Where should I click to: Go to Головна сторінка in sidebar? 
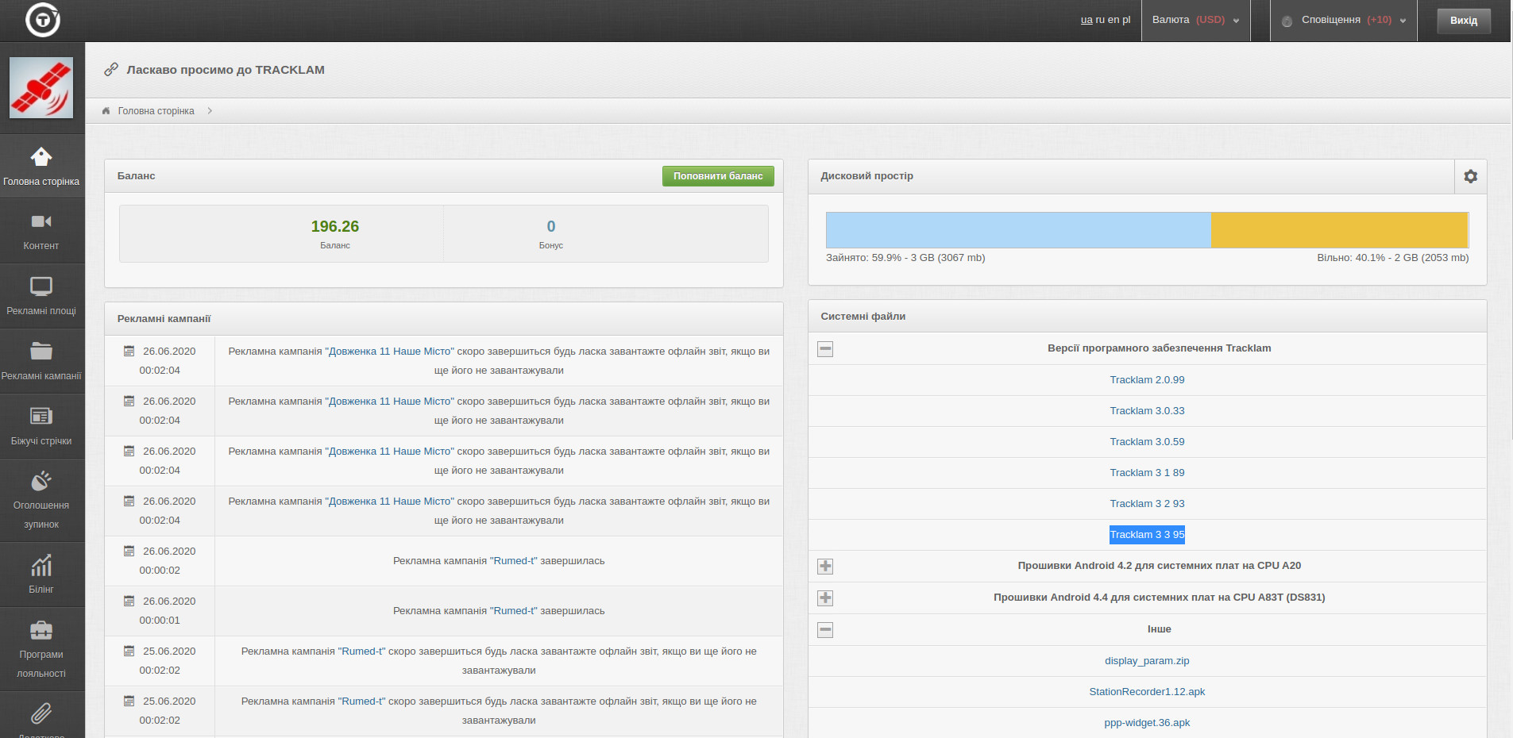pos(41,167)
